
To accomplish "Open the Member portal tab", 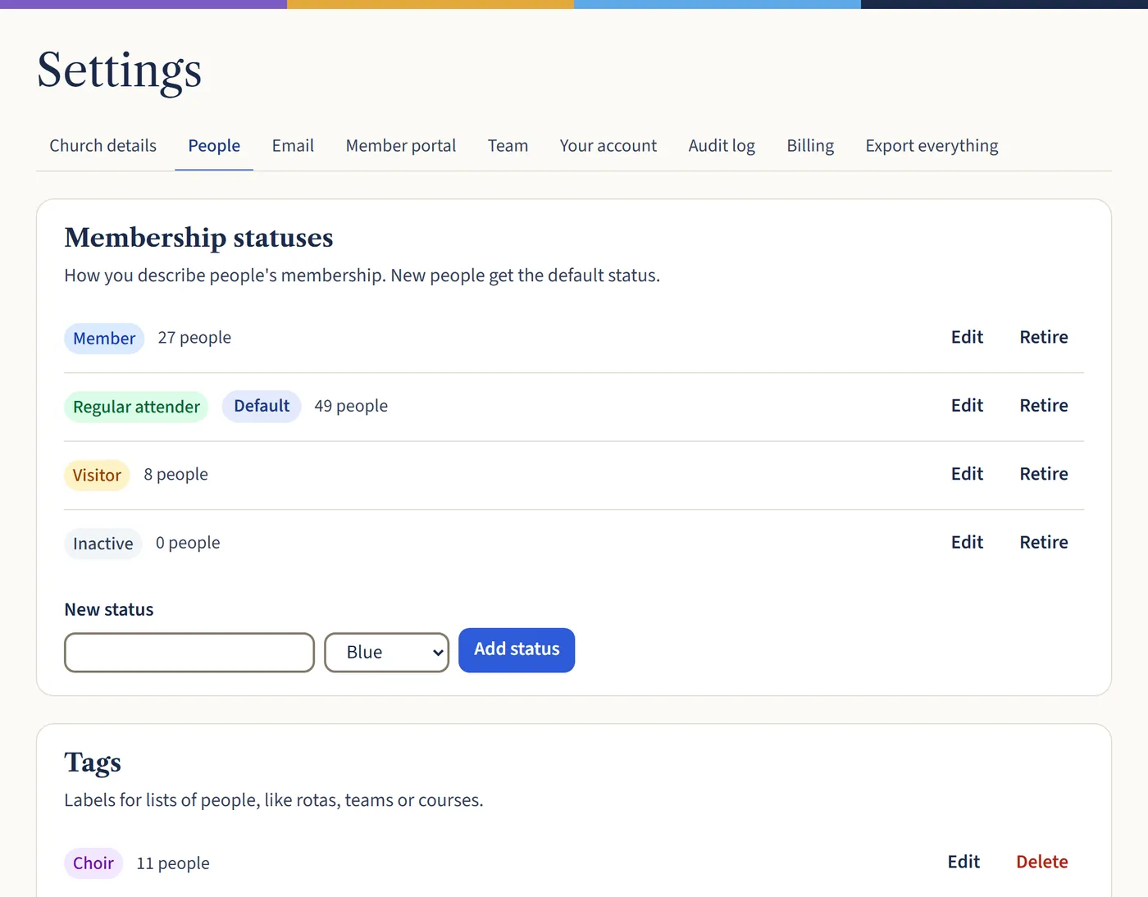I will click(401, 146).
